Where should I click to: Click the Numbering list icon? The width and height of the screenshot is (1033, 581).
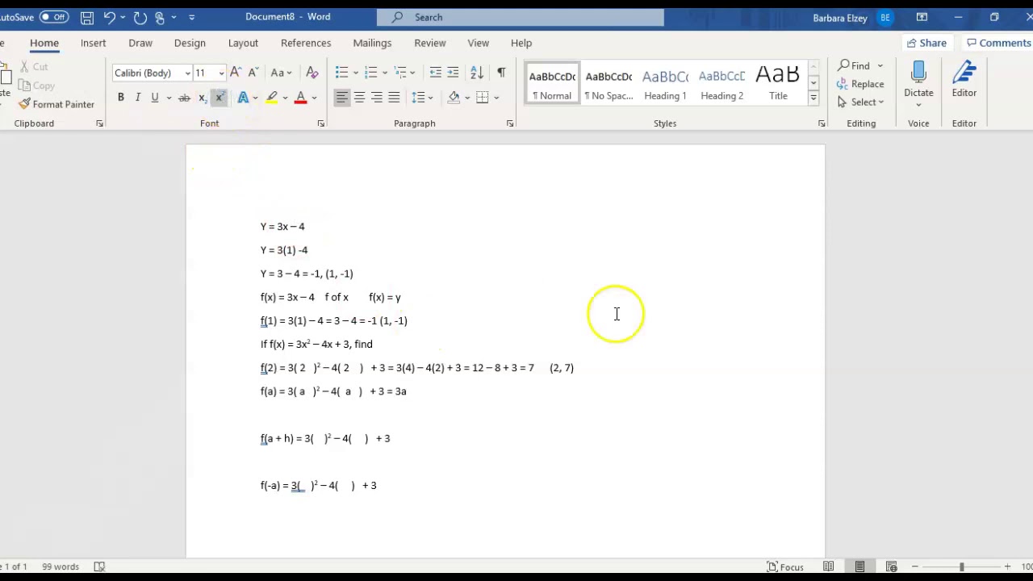pos(371,73)
